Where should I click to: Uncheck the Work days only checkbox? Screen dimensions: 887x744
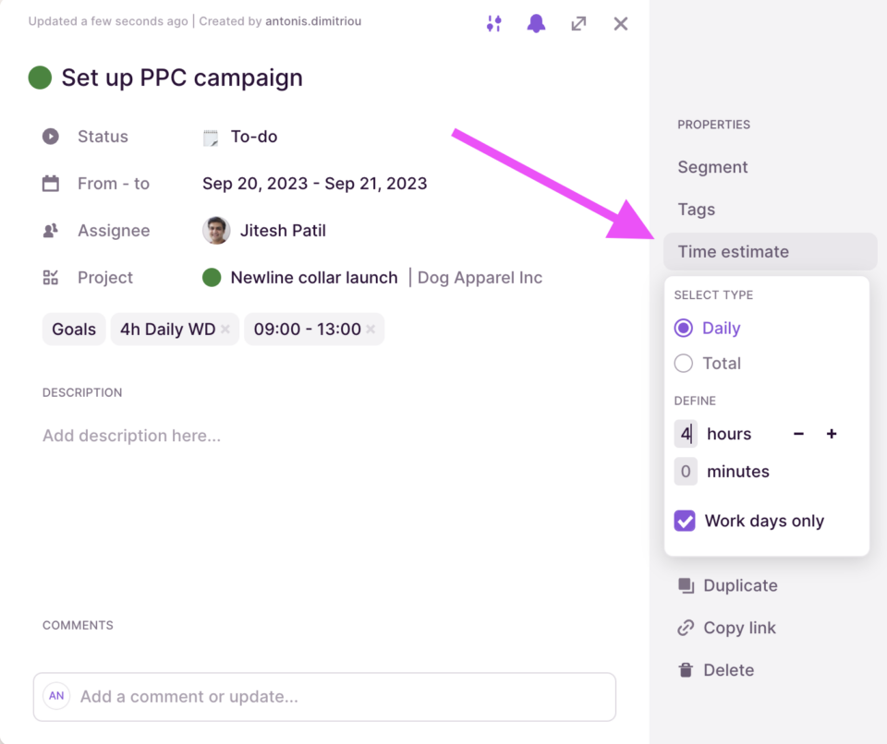click(684, 521)
